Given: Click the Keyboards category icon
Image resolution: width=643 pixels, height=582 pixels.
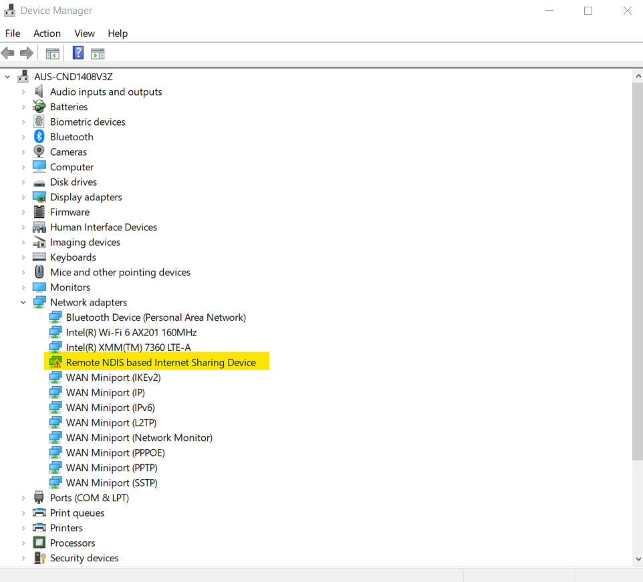Looking at the screenshot, I should click(x=39, y=257).
